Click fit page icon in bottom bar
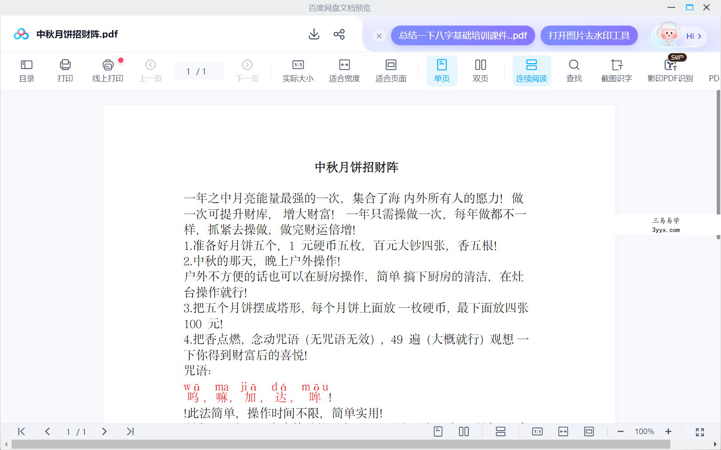The height and width of the screenshot is (450, 721). click(589, 432)
